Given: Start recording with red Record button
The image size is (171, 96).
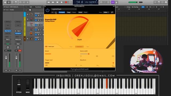Looking at the screenshot, I should point(66,2).
